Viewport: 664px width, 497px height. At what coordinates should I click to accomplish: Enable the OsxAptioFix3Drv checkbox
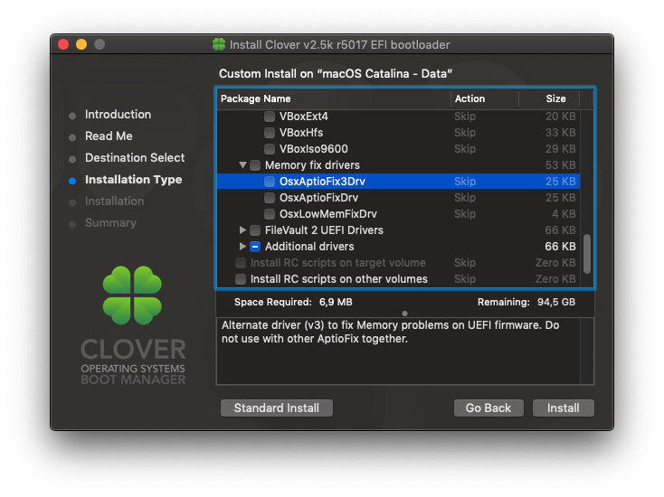point(270,182)
